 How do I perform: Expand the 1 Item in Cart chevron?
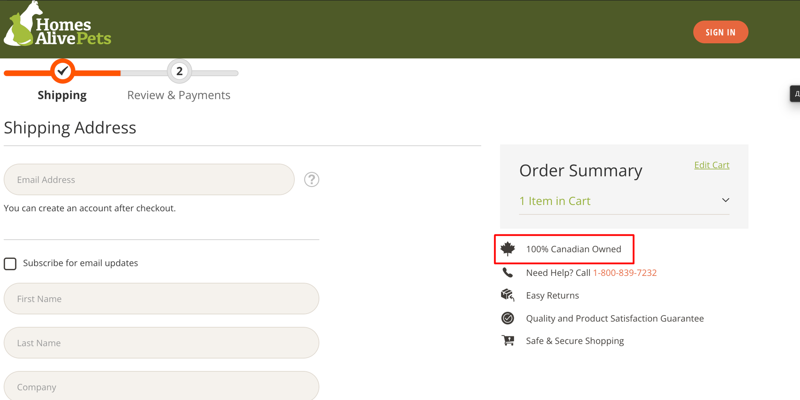(x=725, y=200)
